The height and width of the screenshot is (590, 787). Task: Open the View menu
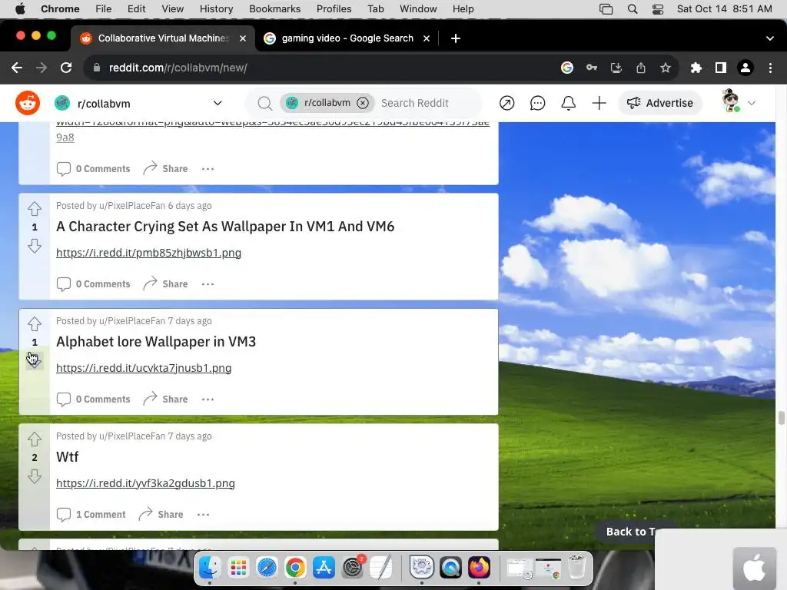(x=172, y=9)
